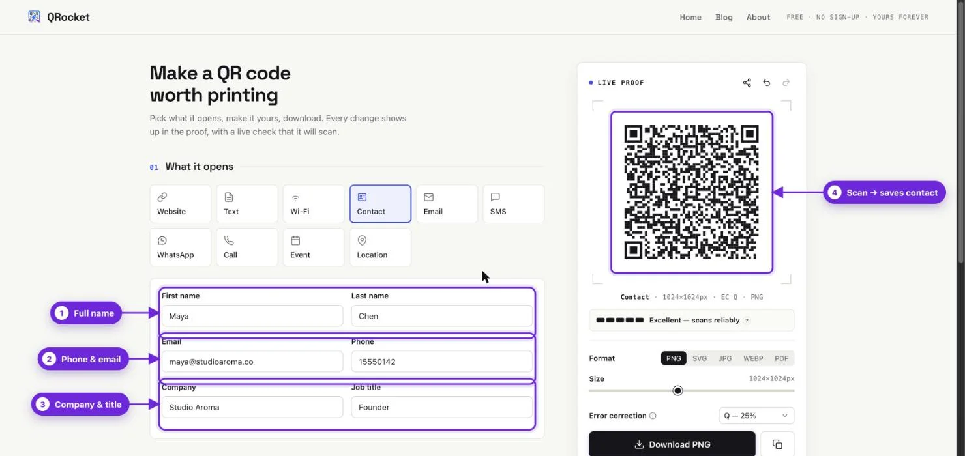Click the redo arrow in Live Proof
This screenshot has width=965, height=456.
(786, 83)
